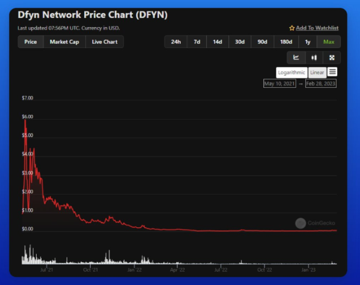Set time range to 14d
The height and width of the screenshot is (285, 360).
pyautogui.click(x=218, y=42)
